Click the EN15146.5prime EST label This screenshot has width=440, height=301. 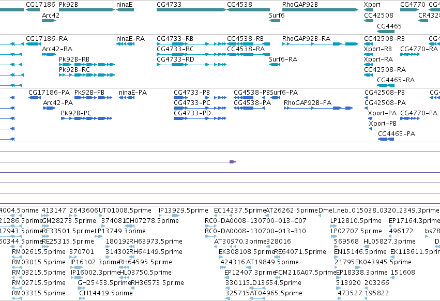click(x=360, y=251)
